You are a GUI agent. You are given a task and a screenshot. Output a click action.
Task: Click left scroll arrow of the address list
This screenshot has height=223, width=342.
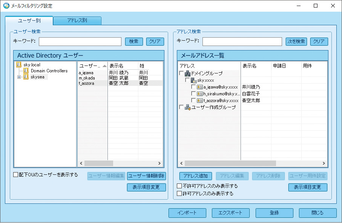click(181, 163)
